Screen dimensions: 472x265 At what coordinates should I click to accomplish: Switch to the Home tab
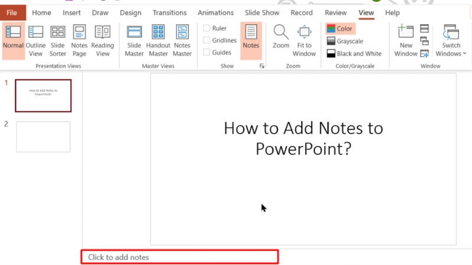[41, 13]
